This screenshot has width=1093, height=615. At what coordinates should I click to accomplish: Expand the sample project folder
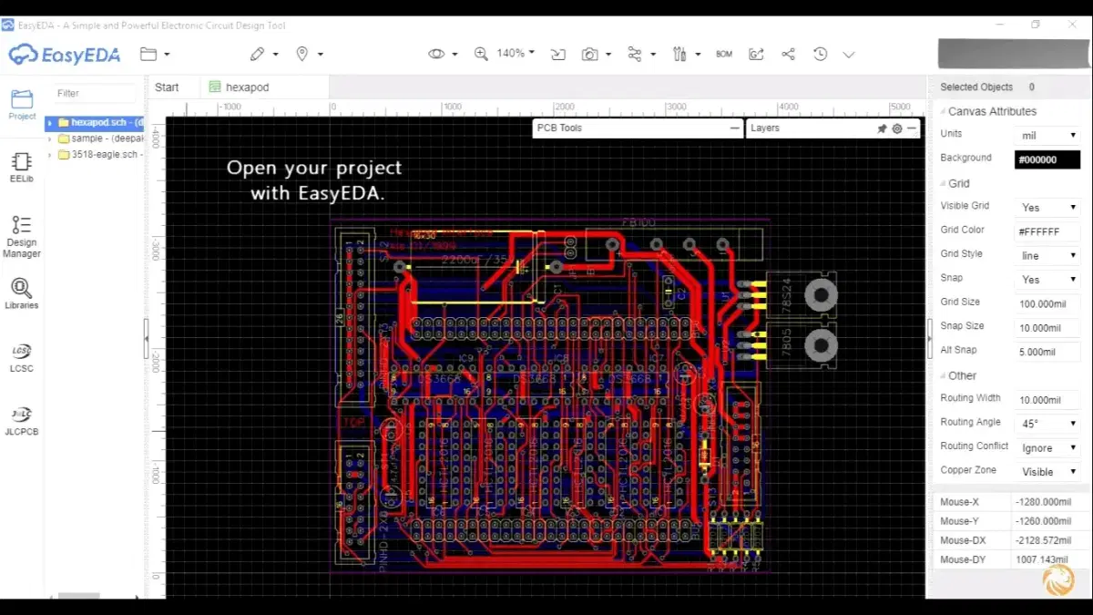click(49, 138)
